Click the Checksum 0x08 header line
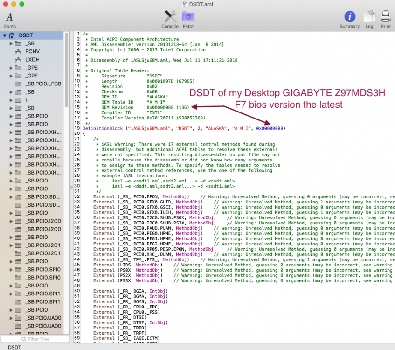 [x=129, y=91]
